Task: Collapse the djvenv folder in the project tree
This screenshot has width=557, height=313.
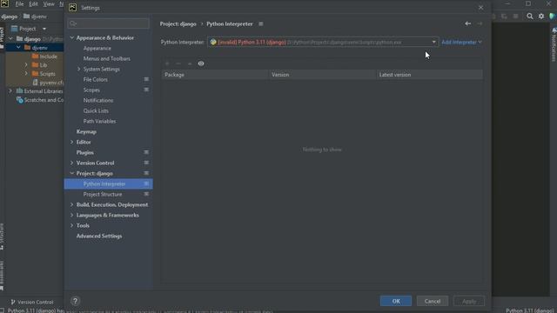Action: (18, 48)
